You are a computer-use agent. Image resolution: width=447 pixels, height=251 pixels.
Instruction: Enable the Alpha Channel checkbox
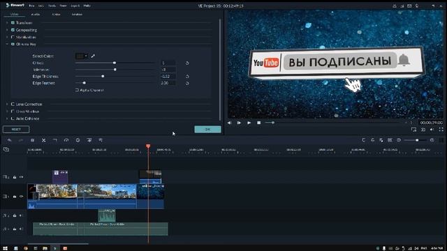point(77,90)
